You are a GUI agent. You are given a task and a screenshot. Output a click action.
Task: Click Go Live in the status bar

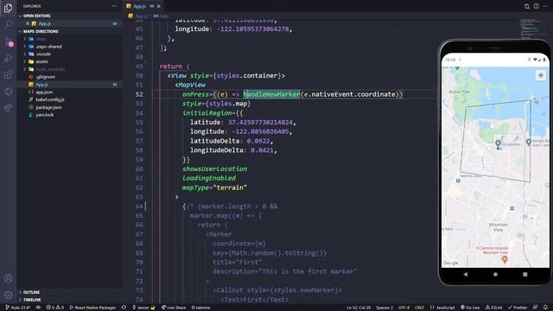pyautogui.click(x=470, y=308)
